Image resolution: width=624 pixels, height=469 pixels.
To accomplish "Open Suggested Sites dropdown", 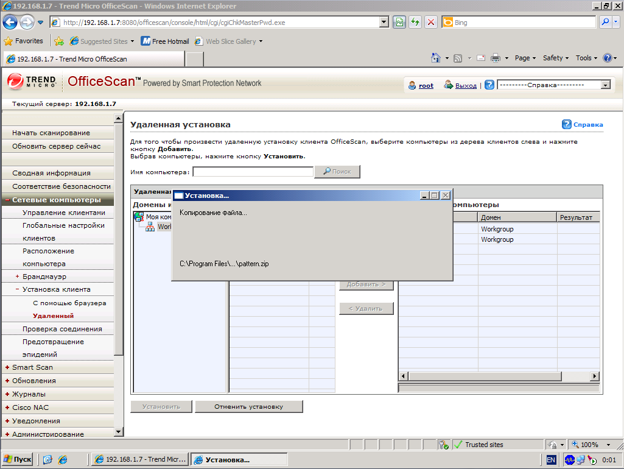I will pyautogui.click(x=102, y=41).
